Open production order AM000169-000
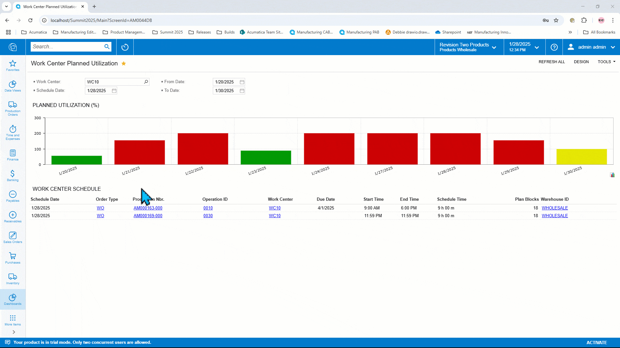The image size is (620, 348). (148, 216)
